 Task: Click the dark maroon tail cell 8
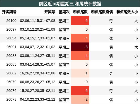pyautogui.click(x=80, y=47)
